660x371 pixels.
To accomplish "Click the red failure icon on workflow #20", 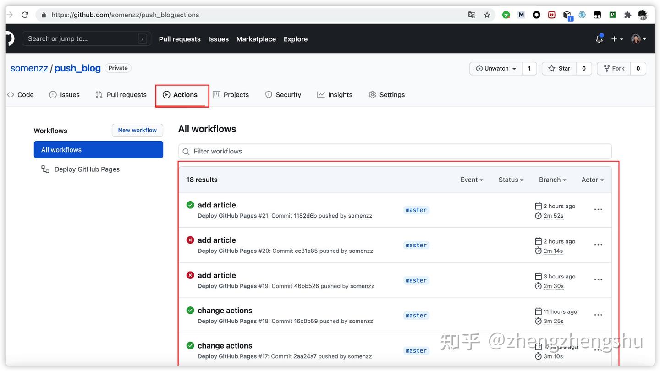I will 190,240.
